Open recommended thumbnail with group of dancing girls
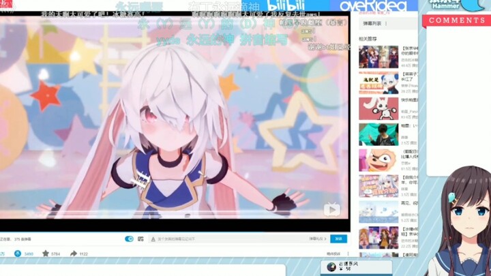Image resolution: width=491 pixels, height=276 pixels. [378, 238]
